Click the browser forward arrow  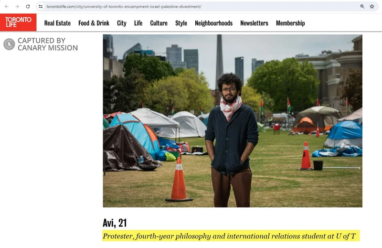[x=17, y=7]
